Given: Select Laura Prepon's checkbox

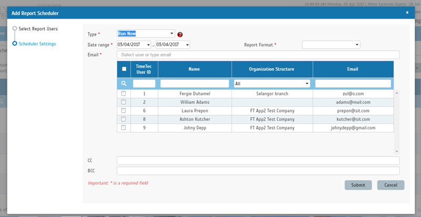Looking at the screenshot, I should tap(124, 111).
